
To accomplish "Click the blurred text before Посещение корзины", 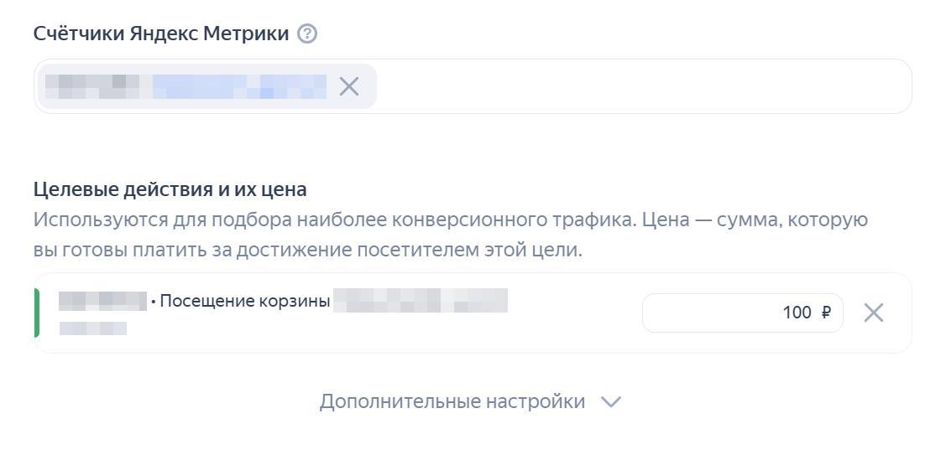I will (x=102, y=301).
